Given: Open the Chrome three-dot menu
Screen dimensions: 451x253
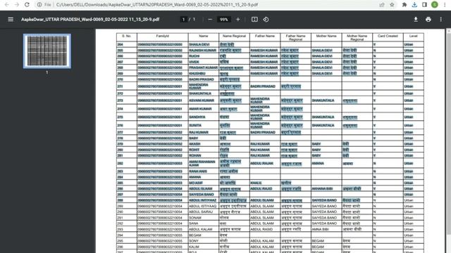Looking at the screenshot, I should coord(445,5).
